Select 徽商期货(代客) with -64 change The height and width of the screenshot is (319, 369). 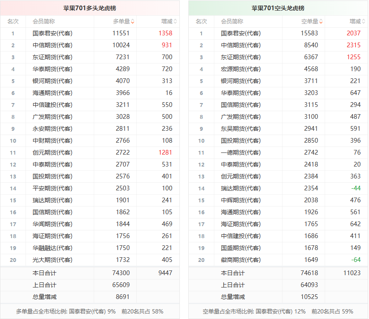(241, 260)
